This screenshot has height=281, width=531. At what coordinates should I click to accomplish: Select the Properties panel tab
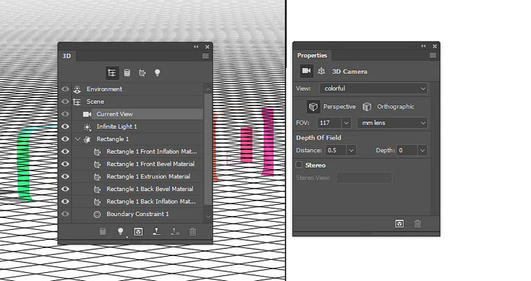coord(312,55)
